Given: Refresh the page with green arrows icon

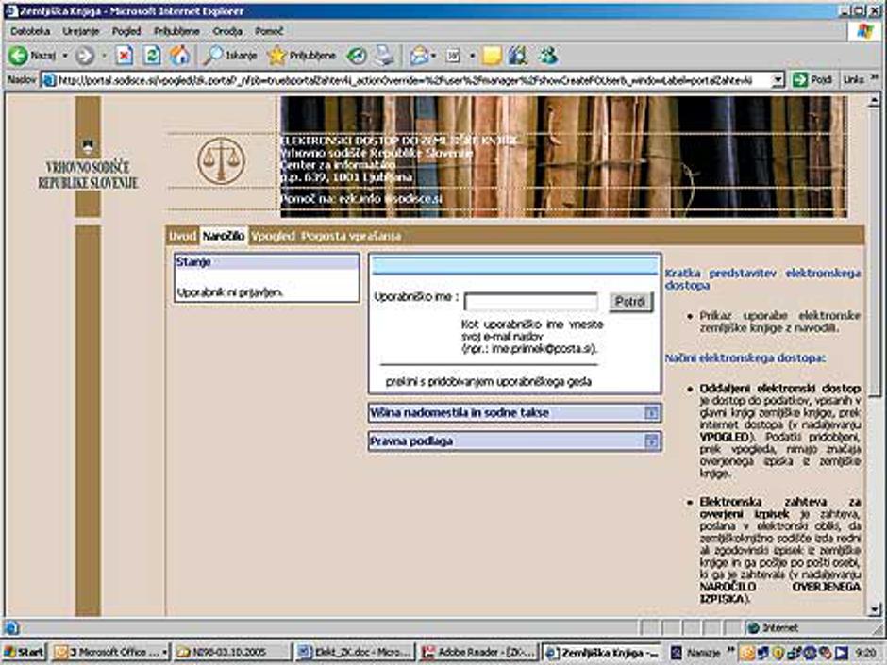Looking at the screenshot, I should (151, 56).
